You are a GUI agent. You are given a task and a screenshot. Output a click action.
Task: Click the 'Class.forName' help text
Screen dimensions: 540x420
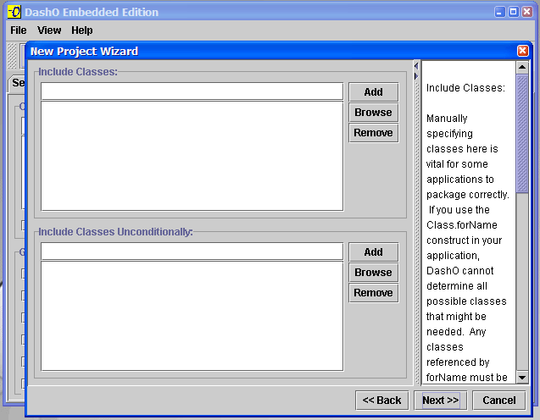(461, 225)
